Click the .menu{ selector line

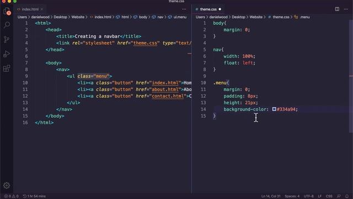pyautogui.click(x=221, y=83)
